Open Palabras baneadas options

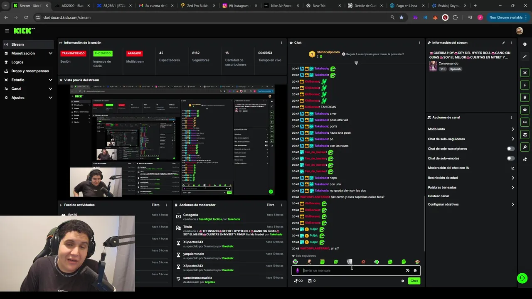tap(471, 188)
